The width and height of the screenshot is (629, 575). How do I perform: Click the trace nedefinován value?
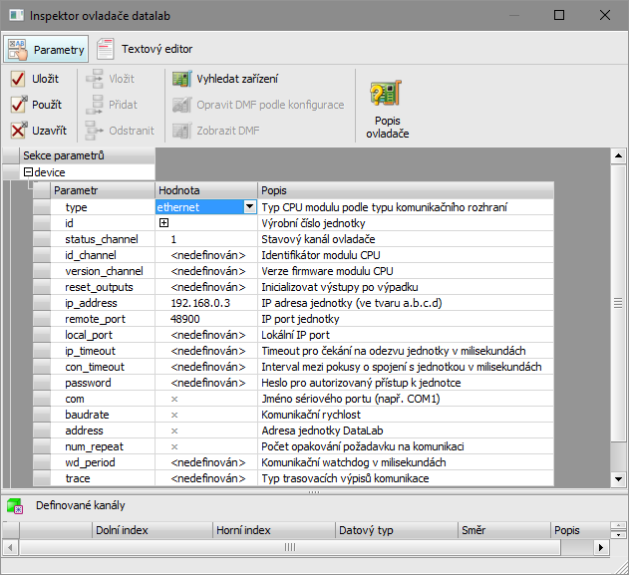(207, 478)
